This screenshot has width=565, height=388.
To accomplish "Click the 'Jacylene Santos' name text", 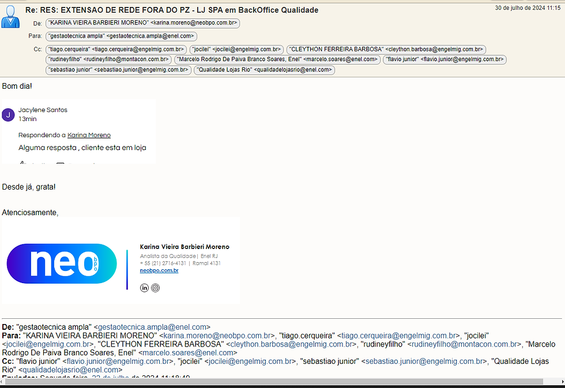I will tap(43, 110).
